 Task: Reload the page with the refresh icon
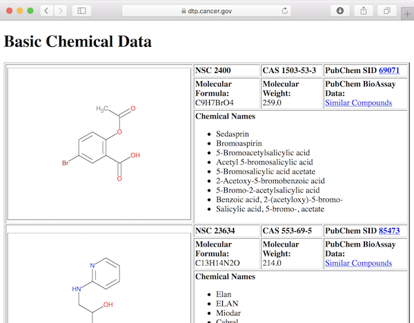pyautogui.click(x=284, y=11)
